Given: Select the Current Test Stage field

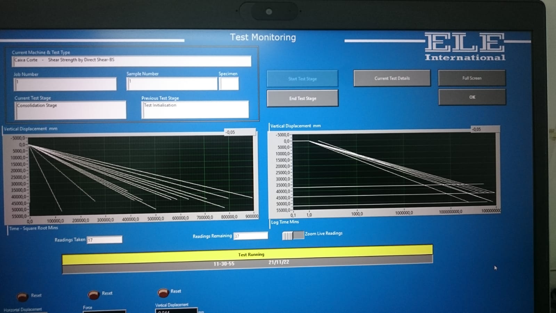Looking at the screenshot, I should (70, 110).
